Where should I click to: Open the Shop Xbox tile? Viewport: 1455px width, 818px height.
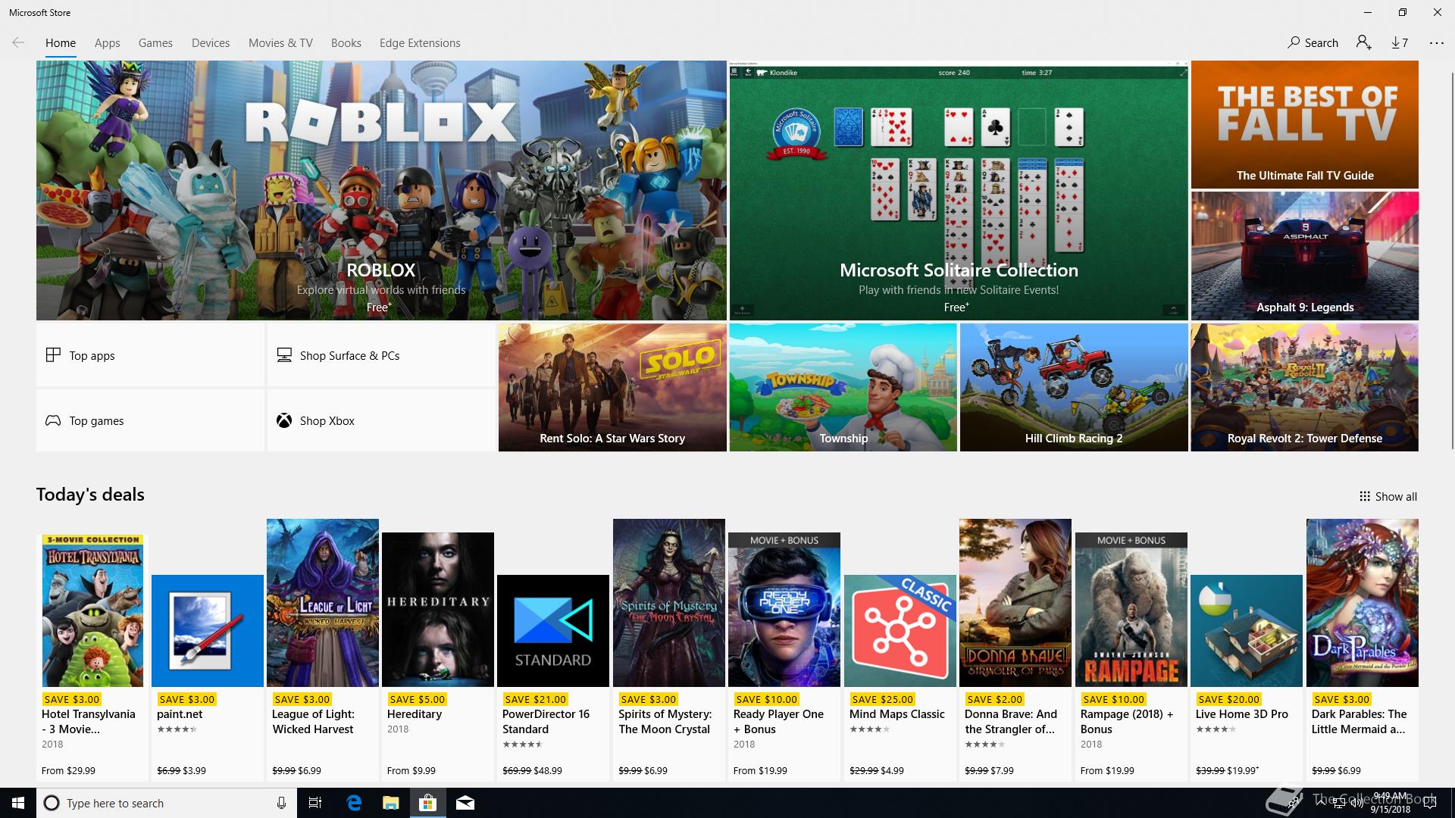381,420
